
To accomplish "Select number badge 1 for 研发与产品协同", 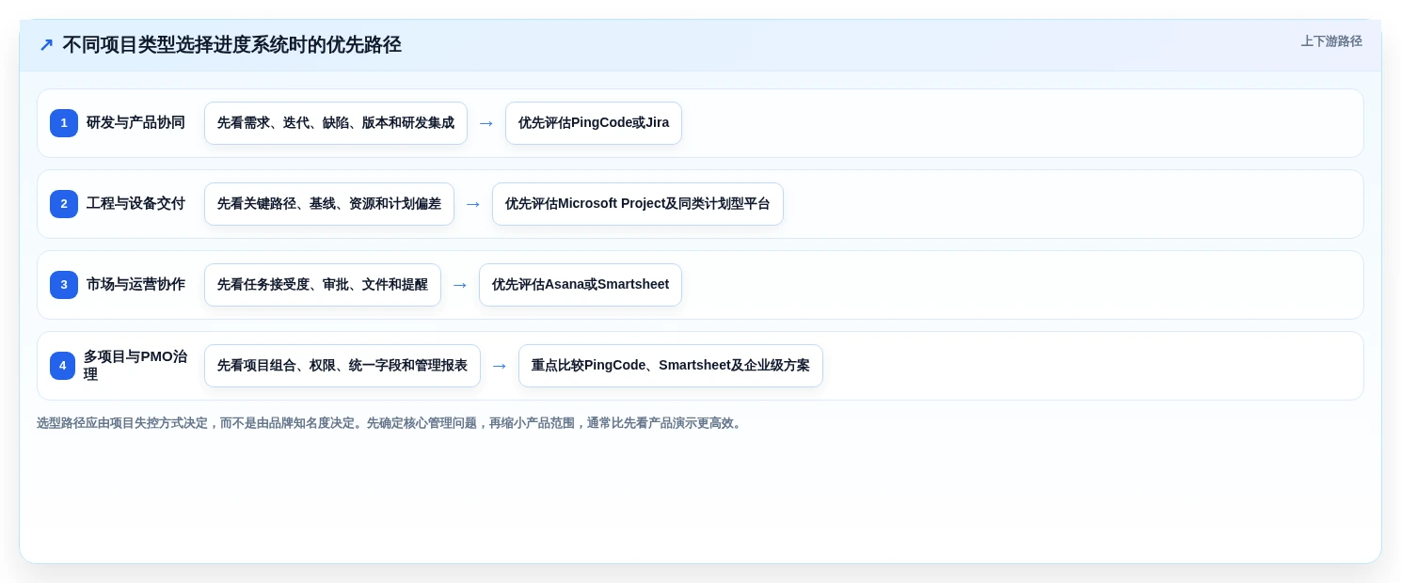I will [x=64, y=123].
